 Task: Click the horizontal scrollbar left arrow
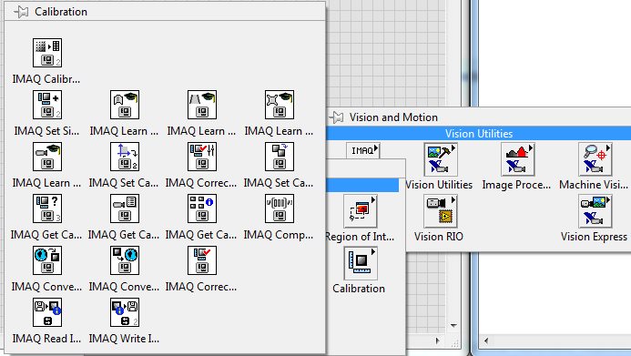pos(486,341)
